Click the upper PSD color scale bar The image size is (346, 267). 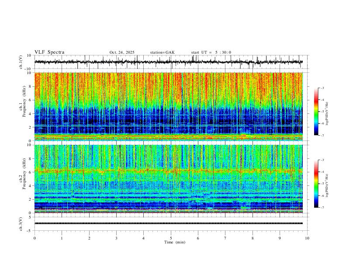[316, 112]
